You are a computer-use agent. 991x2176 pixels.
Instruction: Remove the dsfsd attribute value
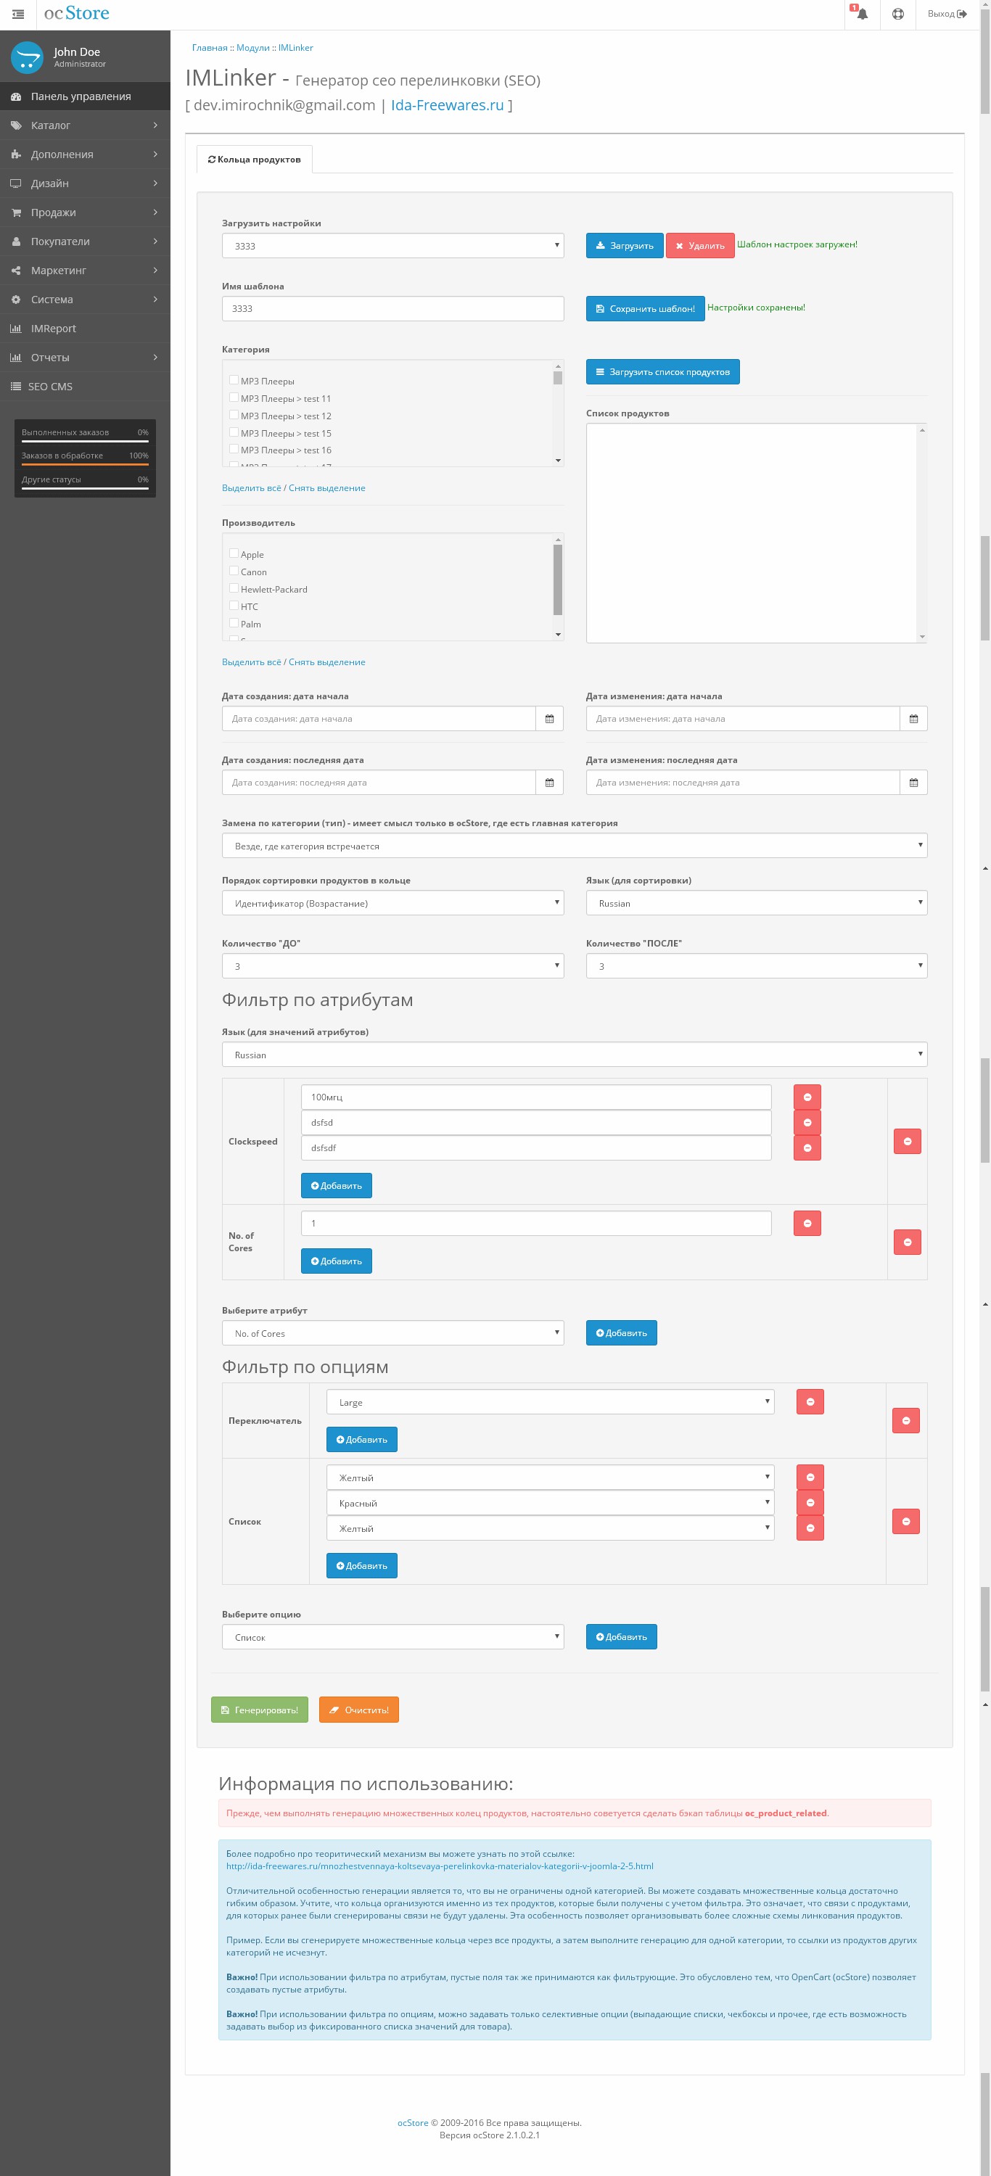point(807,1122)
